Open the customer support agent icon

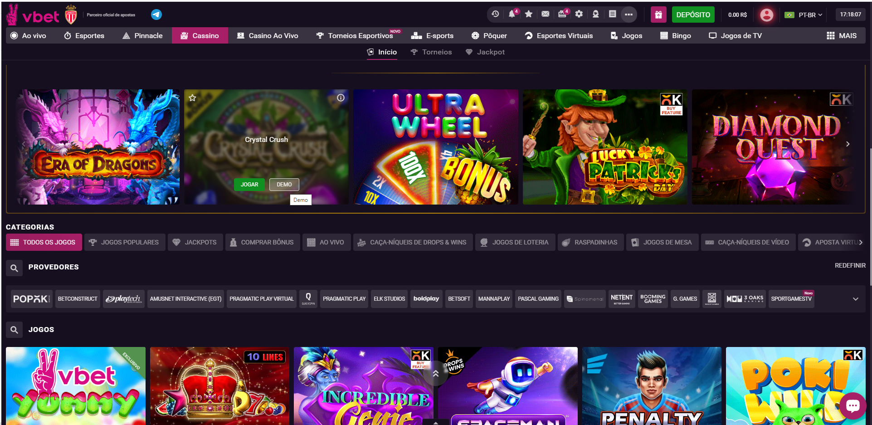pyautogui.click(x=596, y=14)
